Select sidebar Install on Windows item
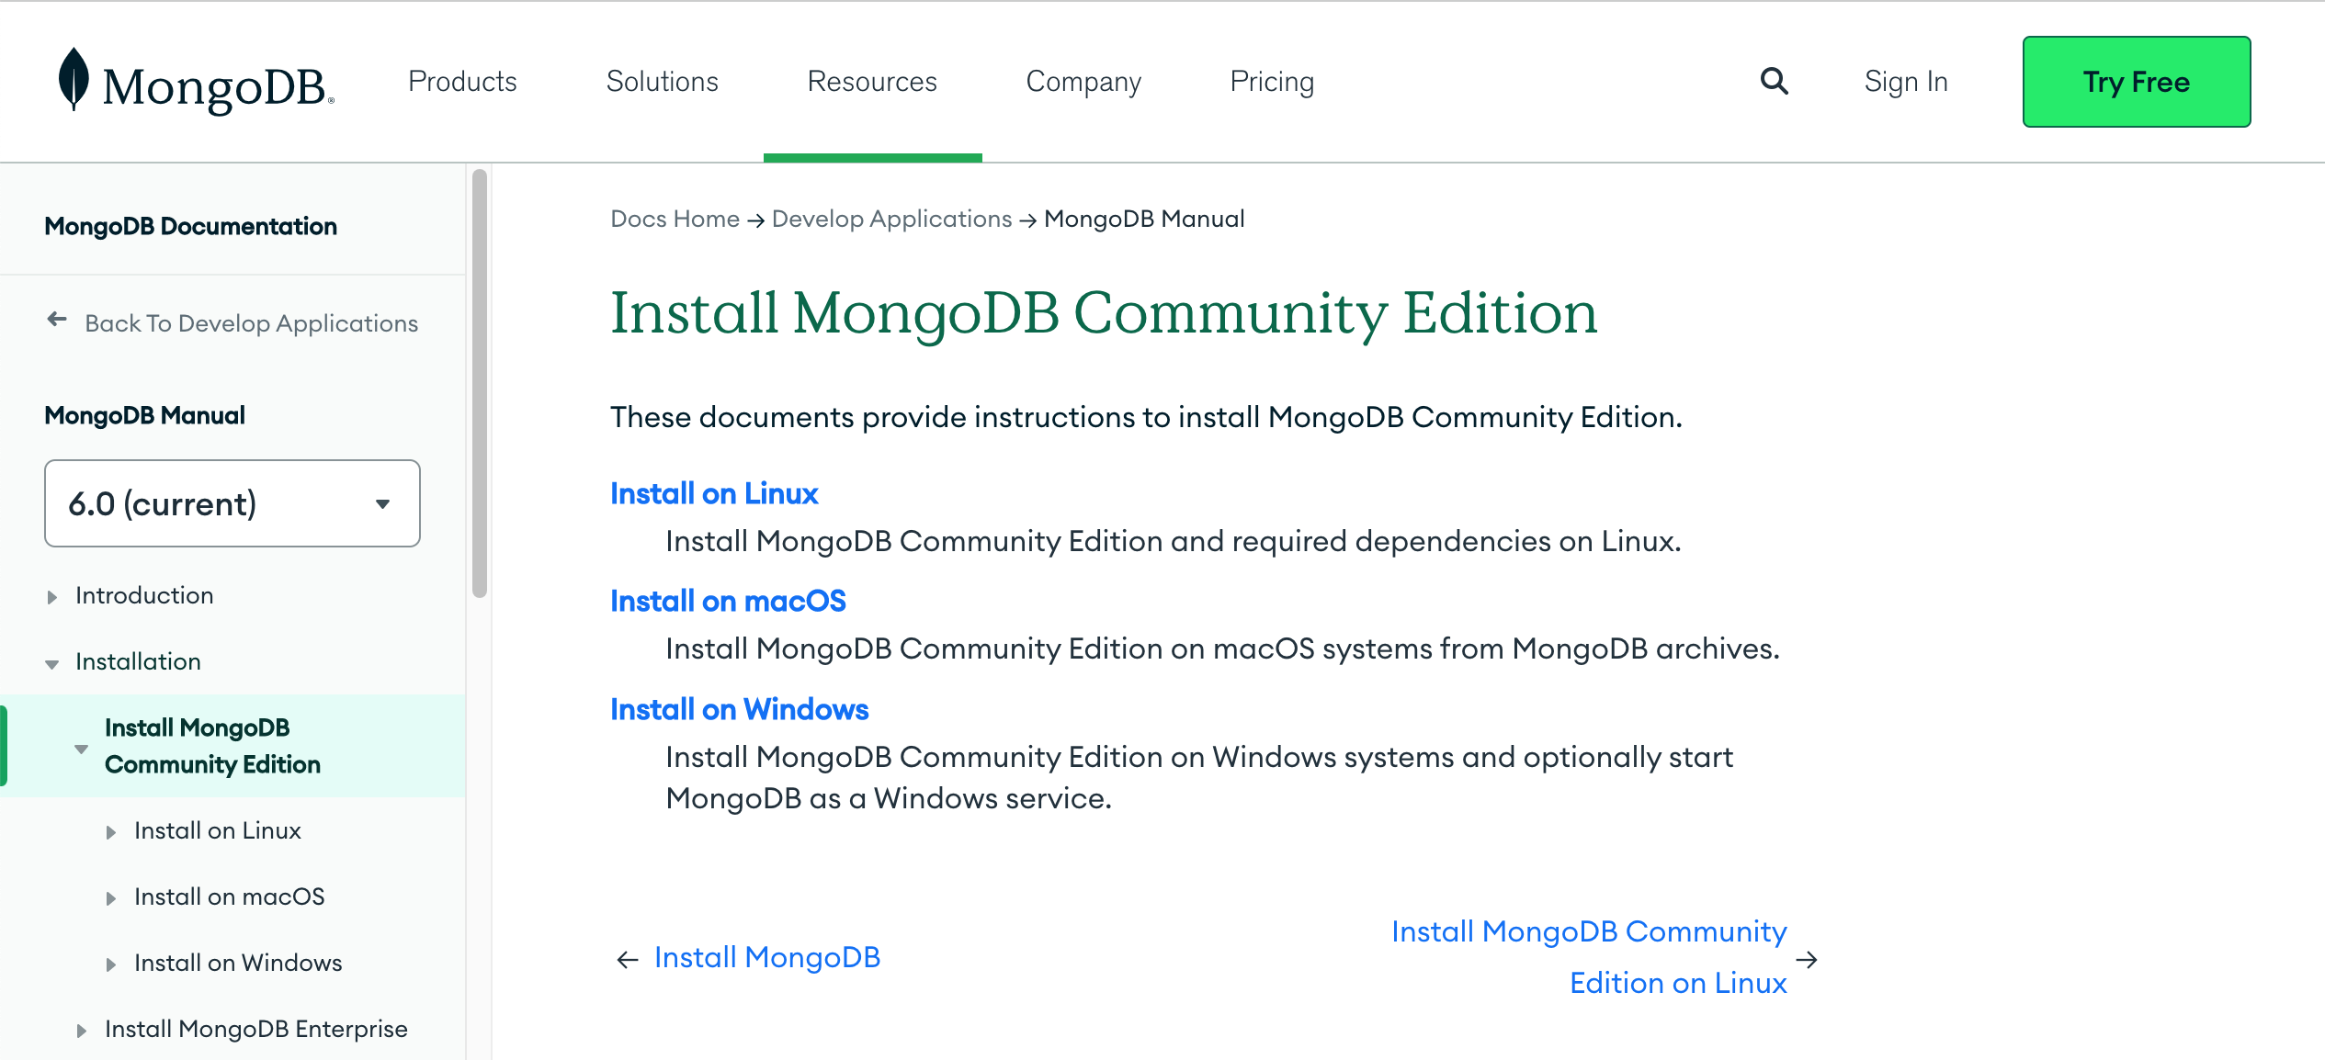Image resolution: width=2325 pixels, height=1060 pixels. pos(238,964)
